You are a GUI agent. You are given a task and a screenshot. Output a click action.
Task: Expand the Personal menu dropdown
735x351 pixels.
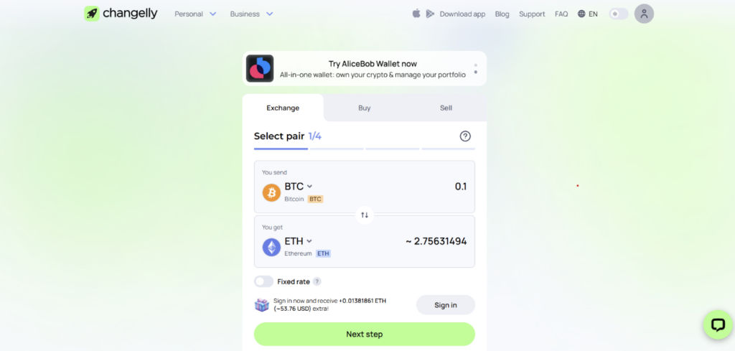(195, 14)
